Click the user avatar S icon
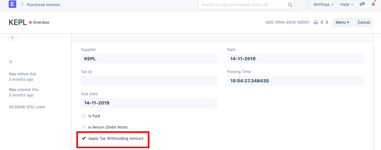 coord(307,4)
